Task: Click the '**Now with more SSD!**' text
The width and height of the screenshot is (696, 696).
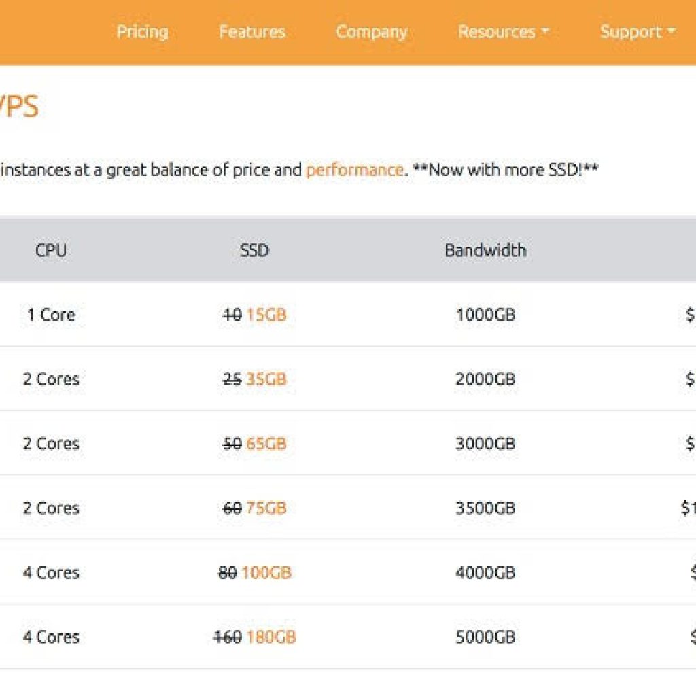Action: [506, 169]
